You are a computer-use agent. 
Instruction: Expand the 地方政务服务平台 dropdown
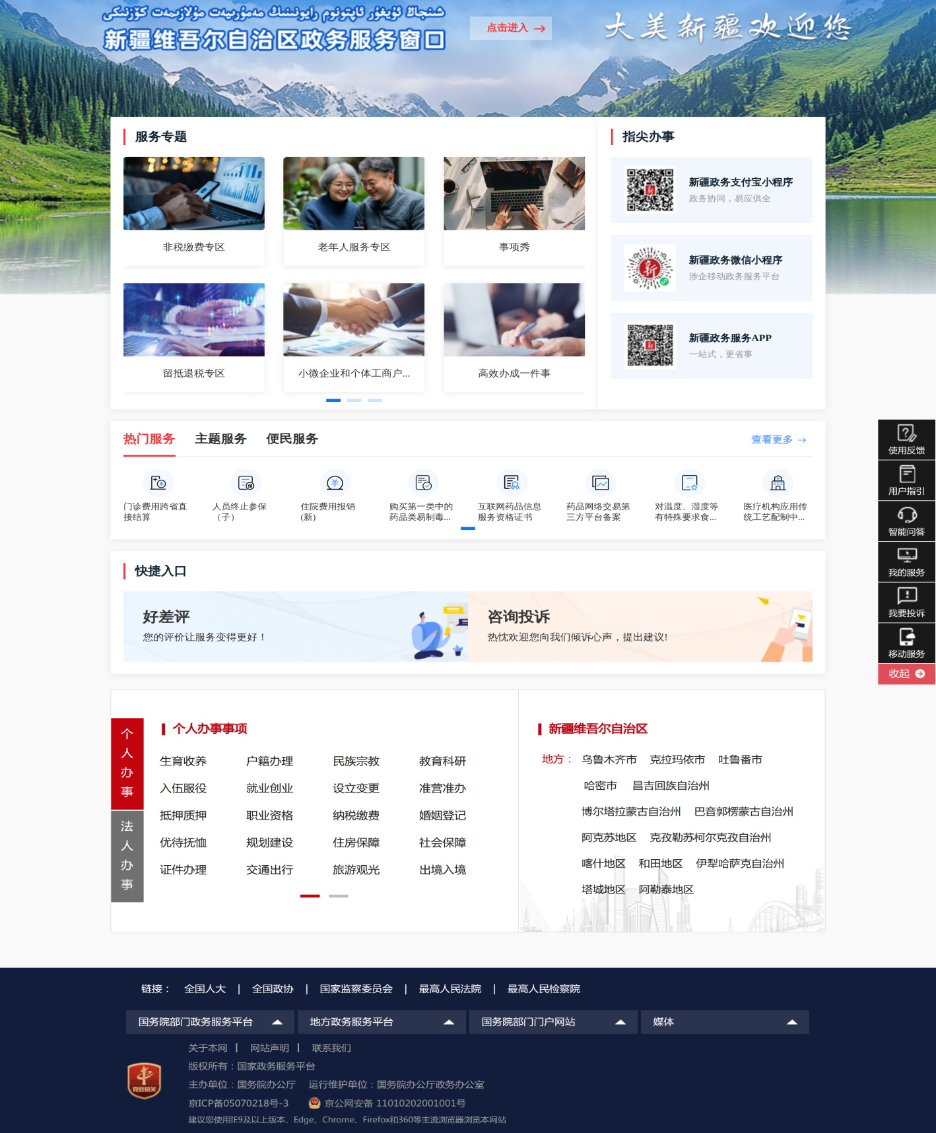(x=383, y=1021)
